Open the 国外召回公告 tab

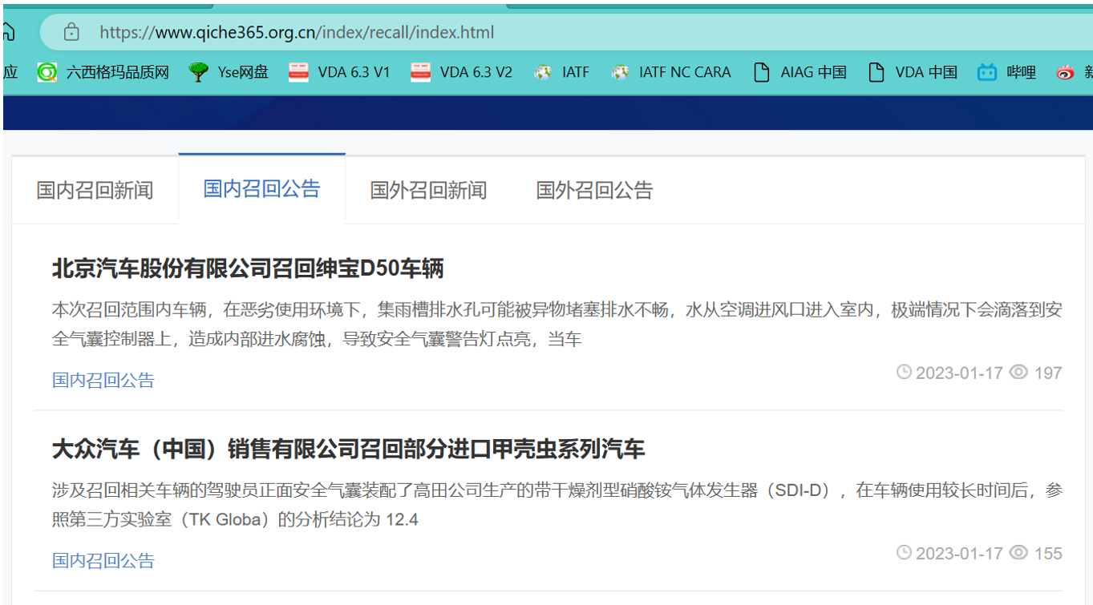[594, 190]
